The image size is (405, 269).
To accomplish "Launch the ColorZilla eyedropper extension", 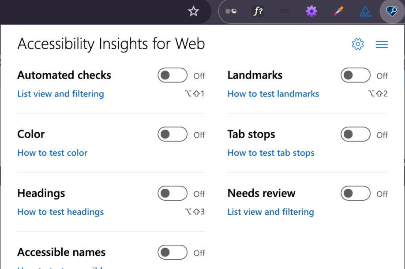I will click(x=338, y=11).
